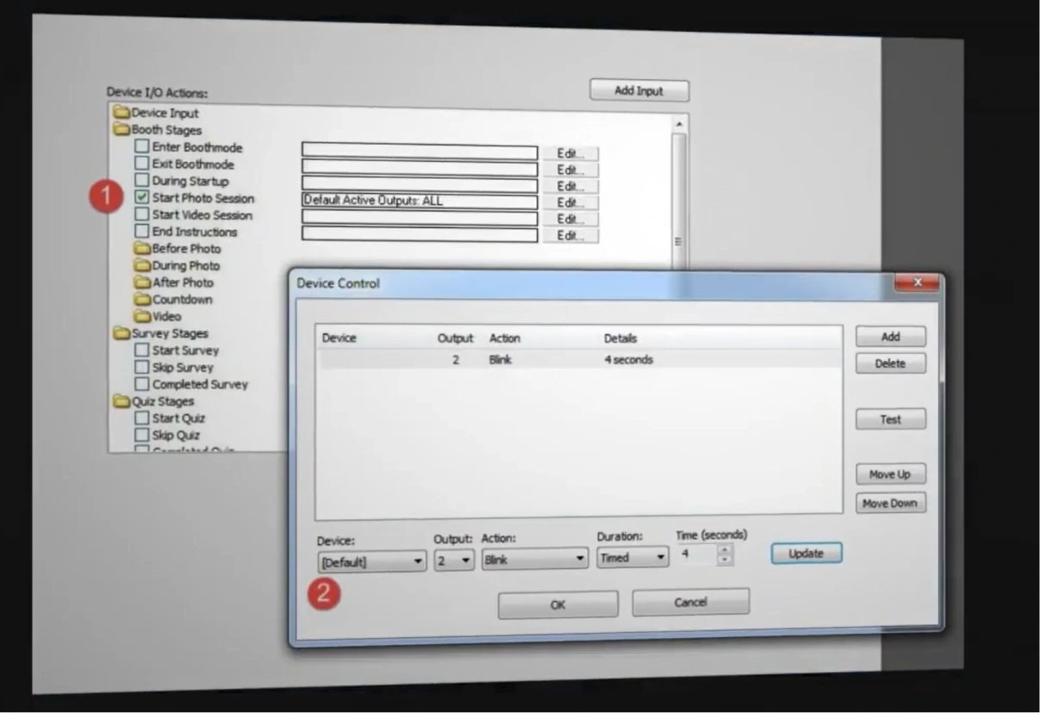Click the tree list scroll up arrow

pos(680,124)
